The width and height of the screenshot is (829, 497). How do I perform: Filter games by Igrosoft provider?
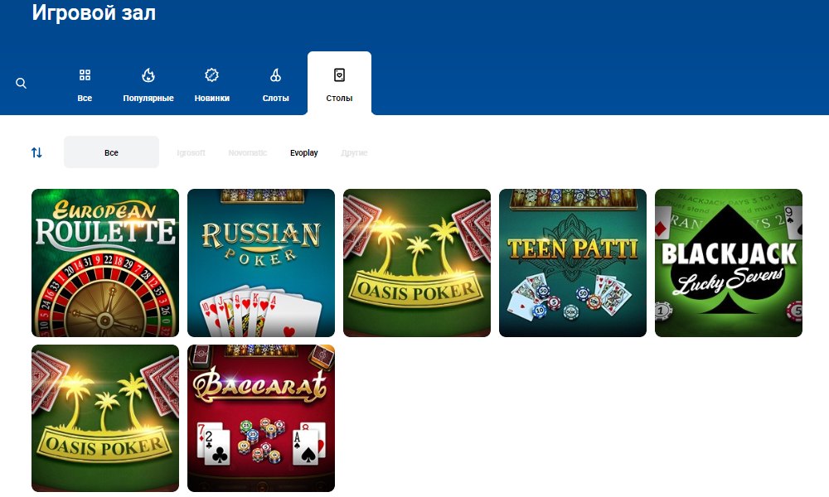click(191, 153)
